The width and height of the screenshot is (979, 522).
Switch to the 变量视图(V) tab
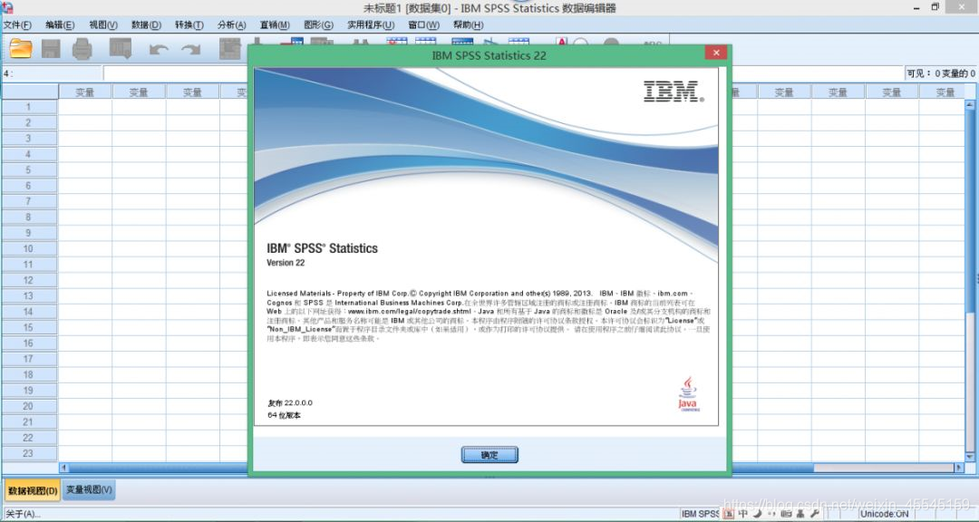pos(89,490)
